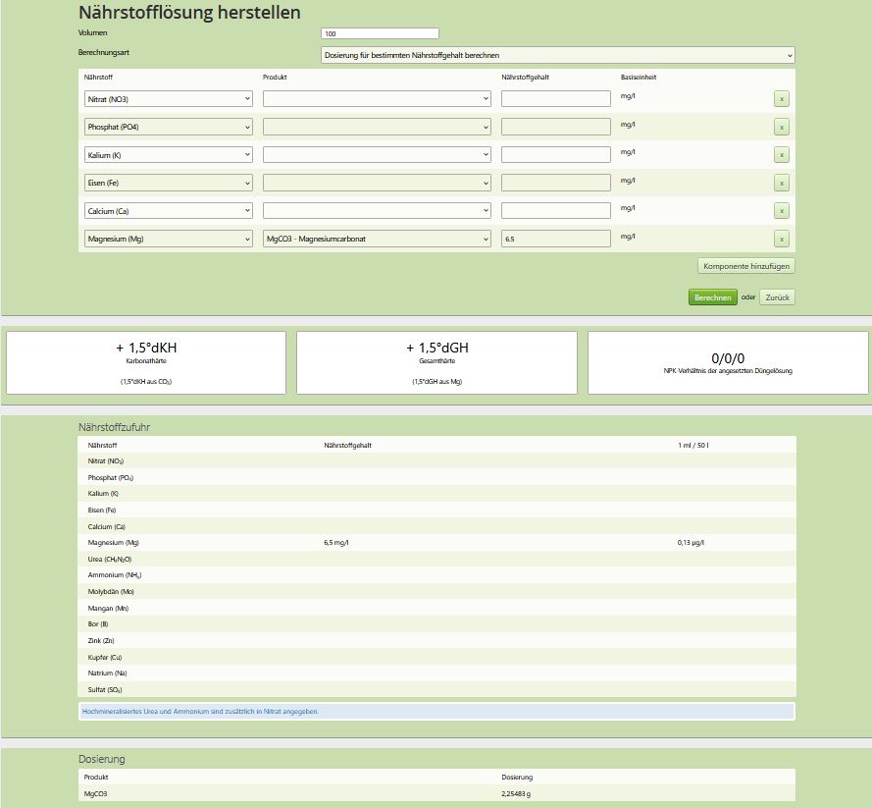The height and width of the screenshot is (808, 872).
Task: Open the Phosphat (PO4) nutrient dropdown
Action: (x=168, y=127)
